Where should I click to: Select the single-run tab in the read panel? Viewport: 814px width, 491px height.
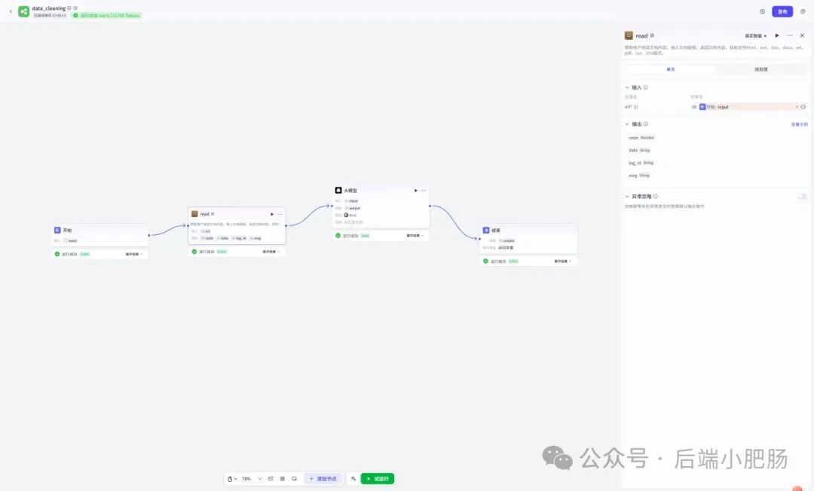pos(671,69)
